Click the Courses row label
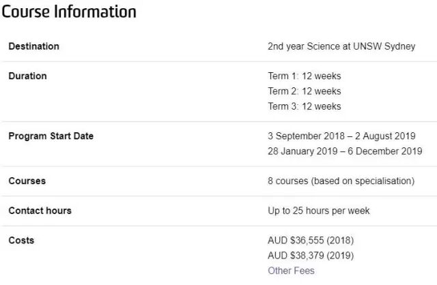Image resolution: width=437 pixels, height=285 pixels. coord(27,181)
